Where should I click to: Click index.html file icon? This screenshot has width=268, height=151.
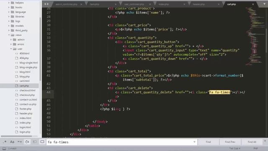click(x=17, y=118)
